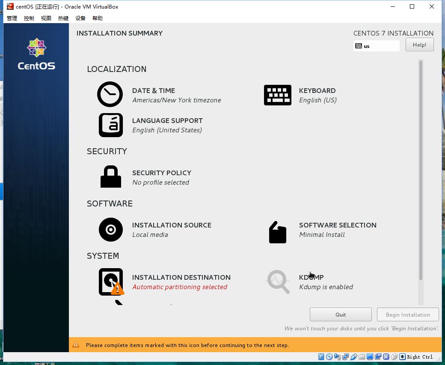Open the DATE & TIME clock icon
Image resolution: width=445 pixels, height=365 pixels.
click(x=110, y=94)
